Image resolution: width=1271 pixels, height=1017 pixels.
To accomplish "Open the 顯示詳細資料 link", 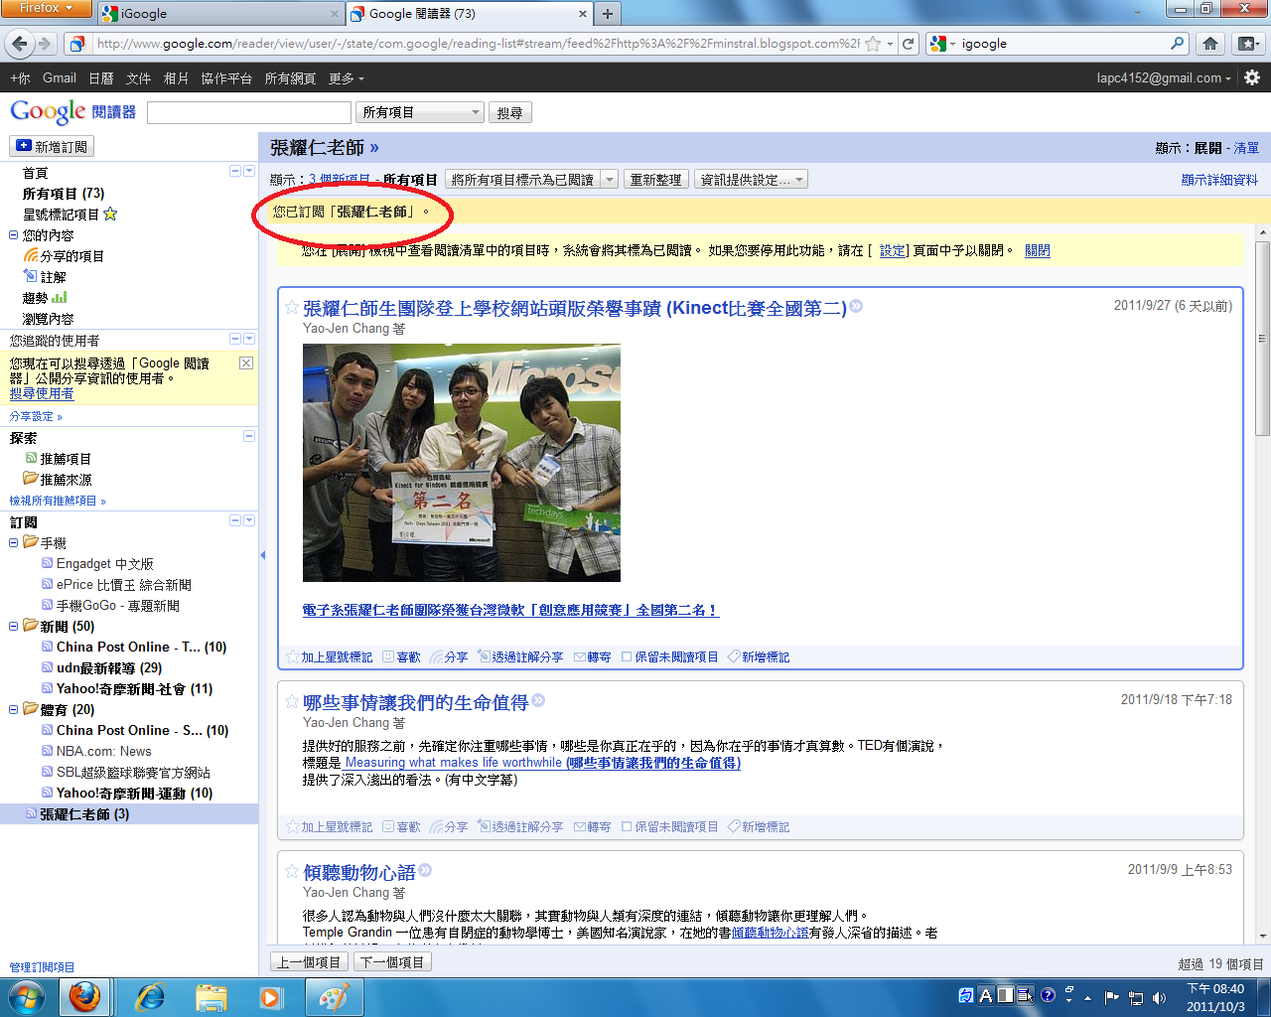I will tap(1219, 180).
